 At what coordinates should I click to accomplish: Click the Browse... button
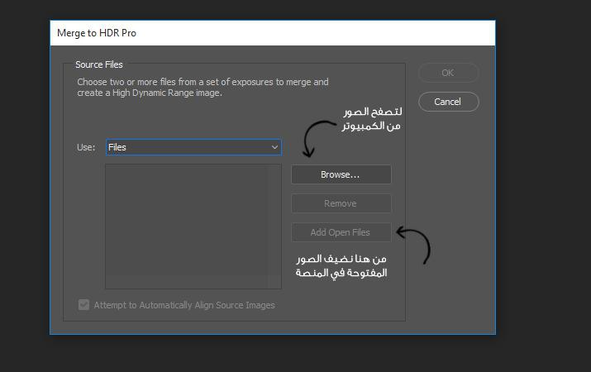pyautogui.click(x=341, y=174)
